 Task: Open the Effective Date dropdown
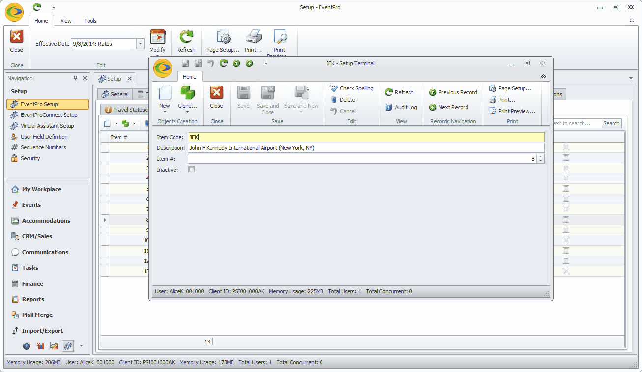click(140, 44)
